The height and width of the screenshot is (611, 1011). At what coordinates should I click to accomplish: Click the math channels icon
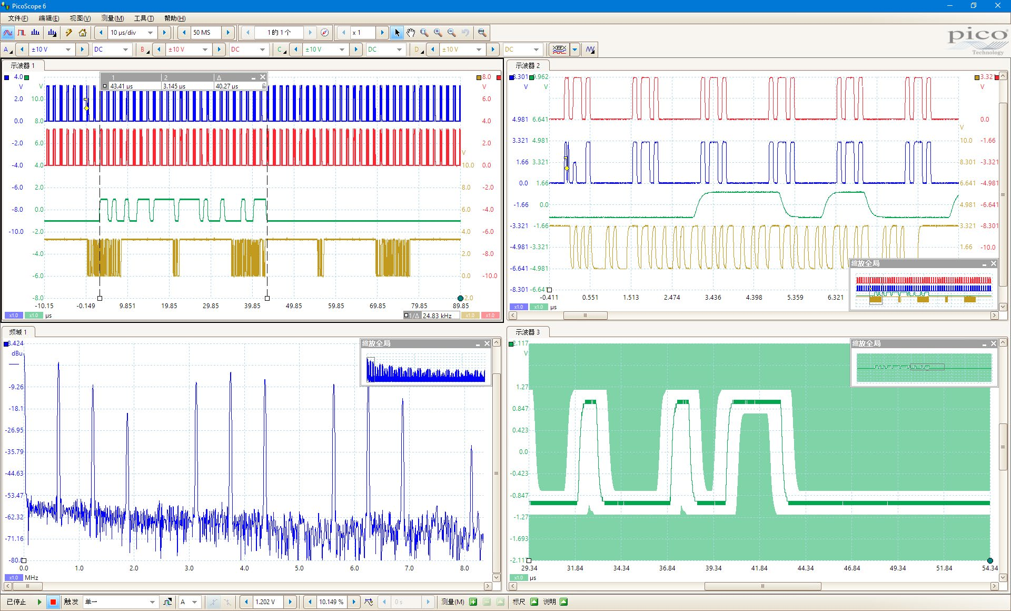click(x=590, y=50)
